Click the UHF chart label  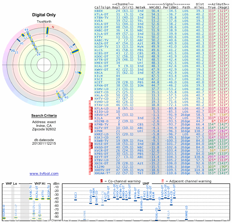[x=146, y=184]
